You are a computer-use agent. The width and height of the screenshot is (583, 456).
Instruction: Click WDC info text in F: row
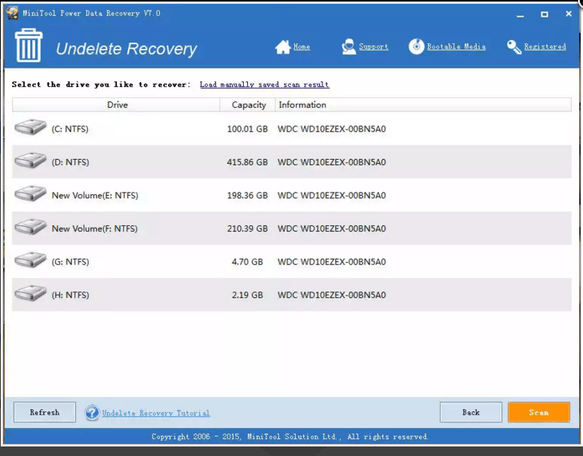[332, 228]
